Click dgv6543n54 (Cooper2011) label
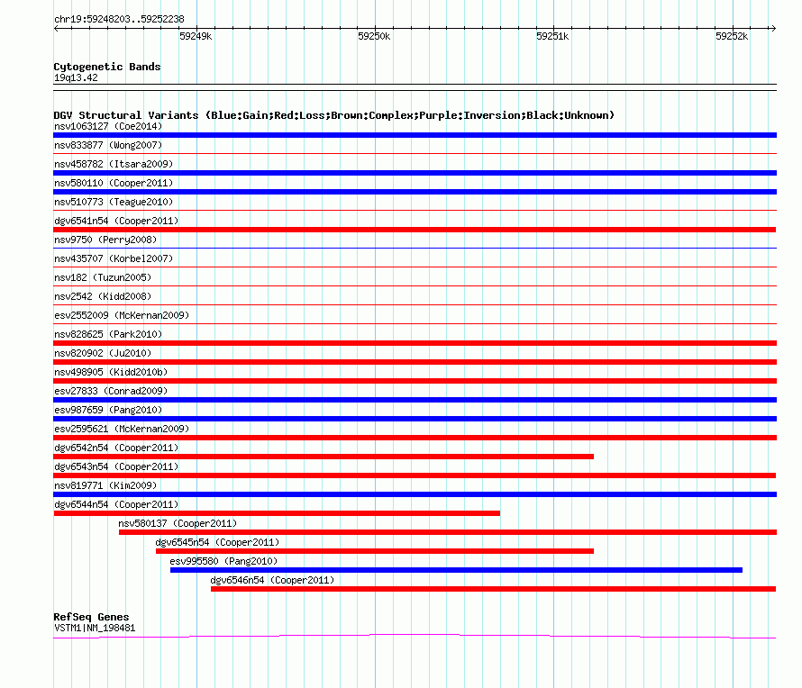Image resolution: width=802 pixels, height=688 pixels. tap(116, 466)
